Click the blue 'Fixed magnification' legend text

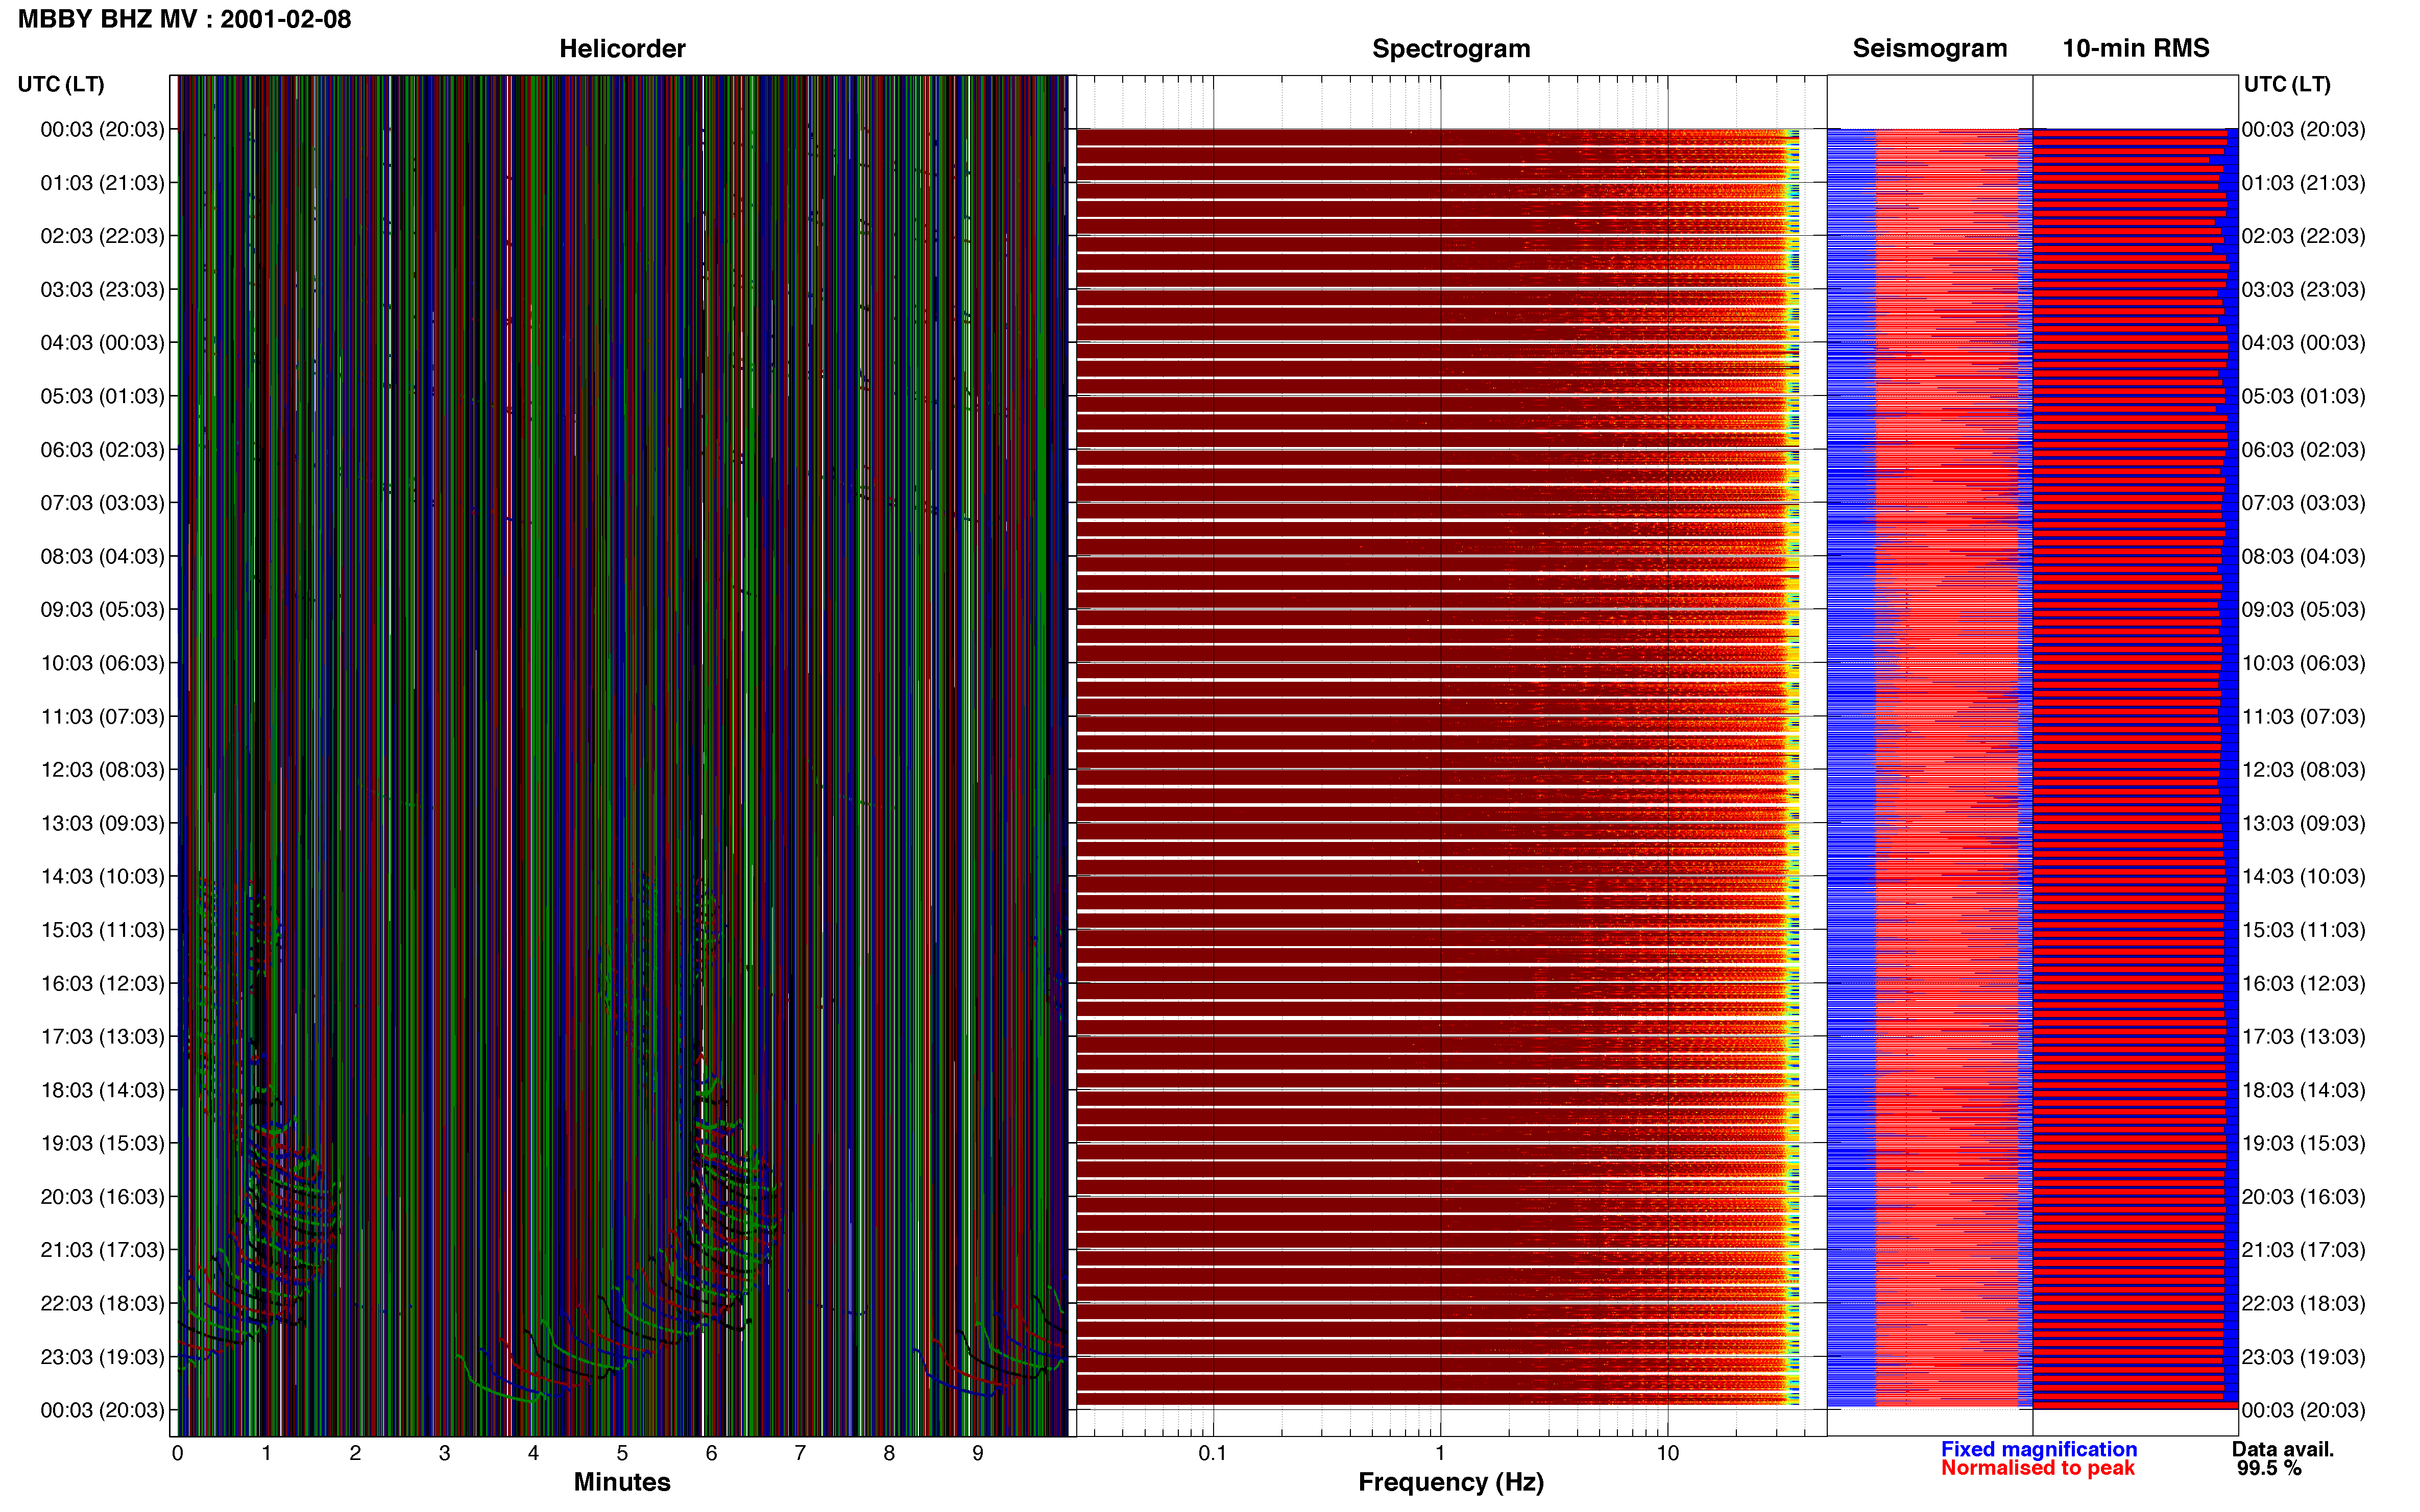click(2039, 1449)
